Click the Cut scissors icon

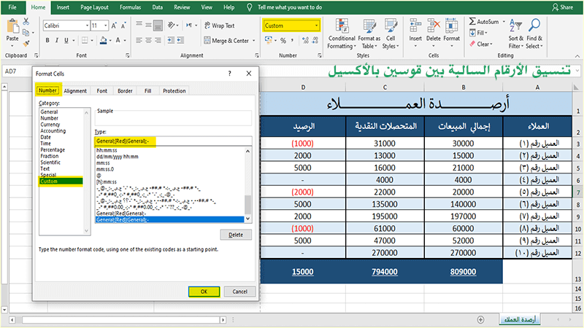(26, 21)
